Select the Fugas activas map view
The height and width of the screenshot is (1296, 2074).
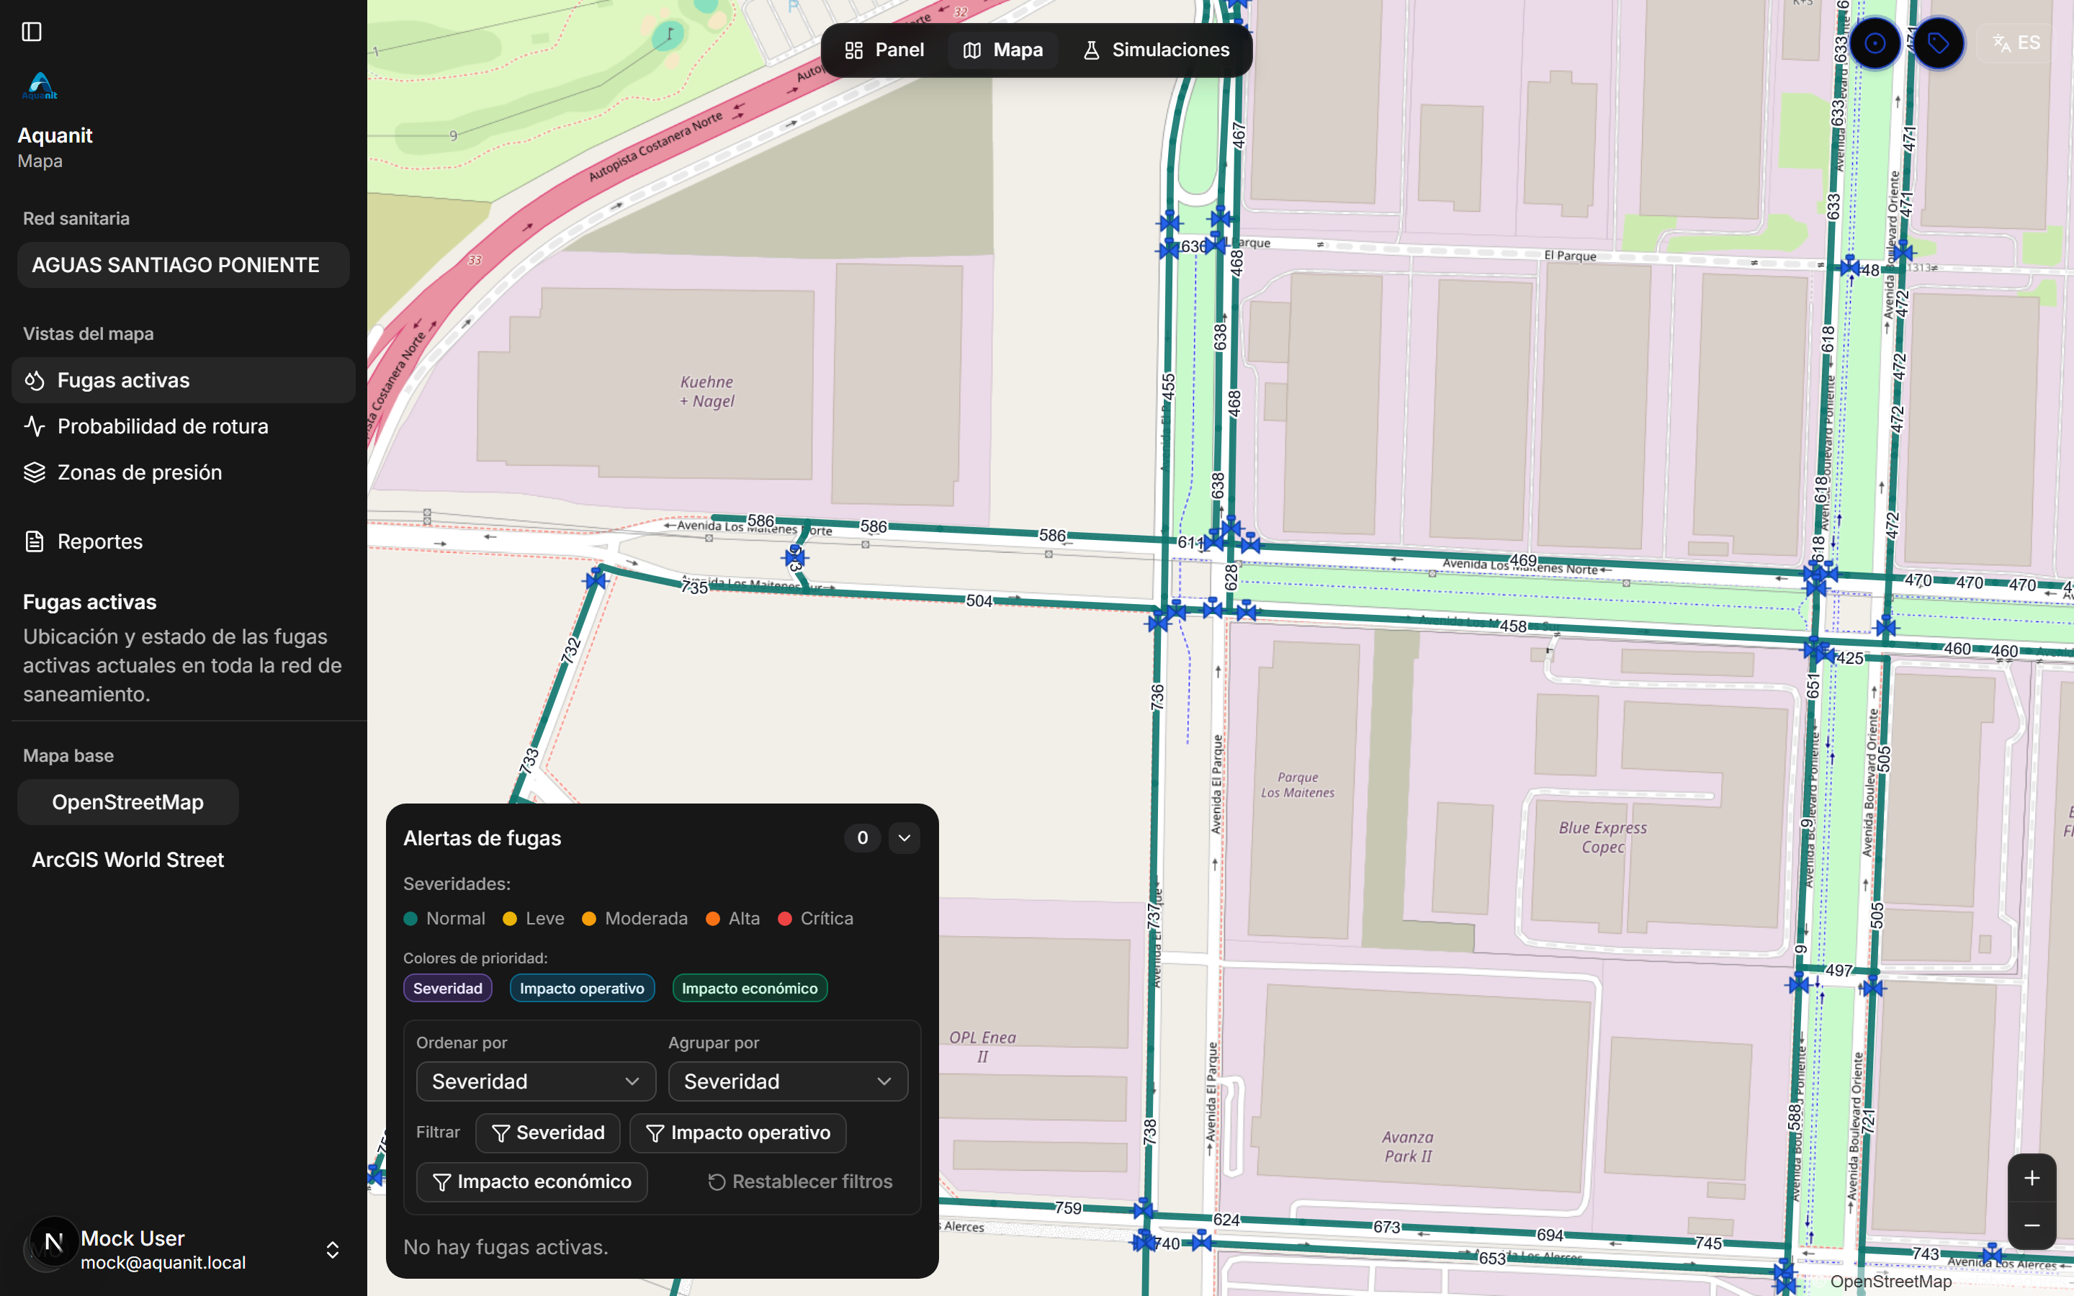coord(184,379)
